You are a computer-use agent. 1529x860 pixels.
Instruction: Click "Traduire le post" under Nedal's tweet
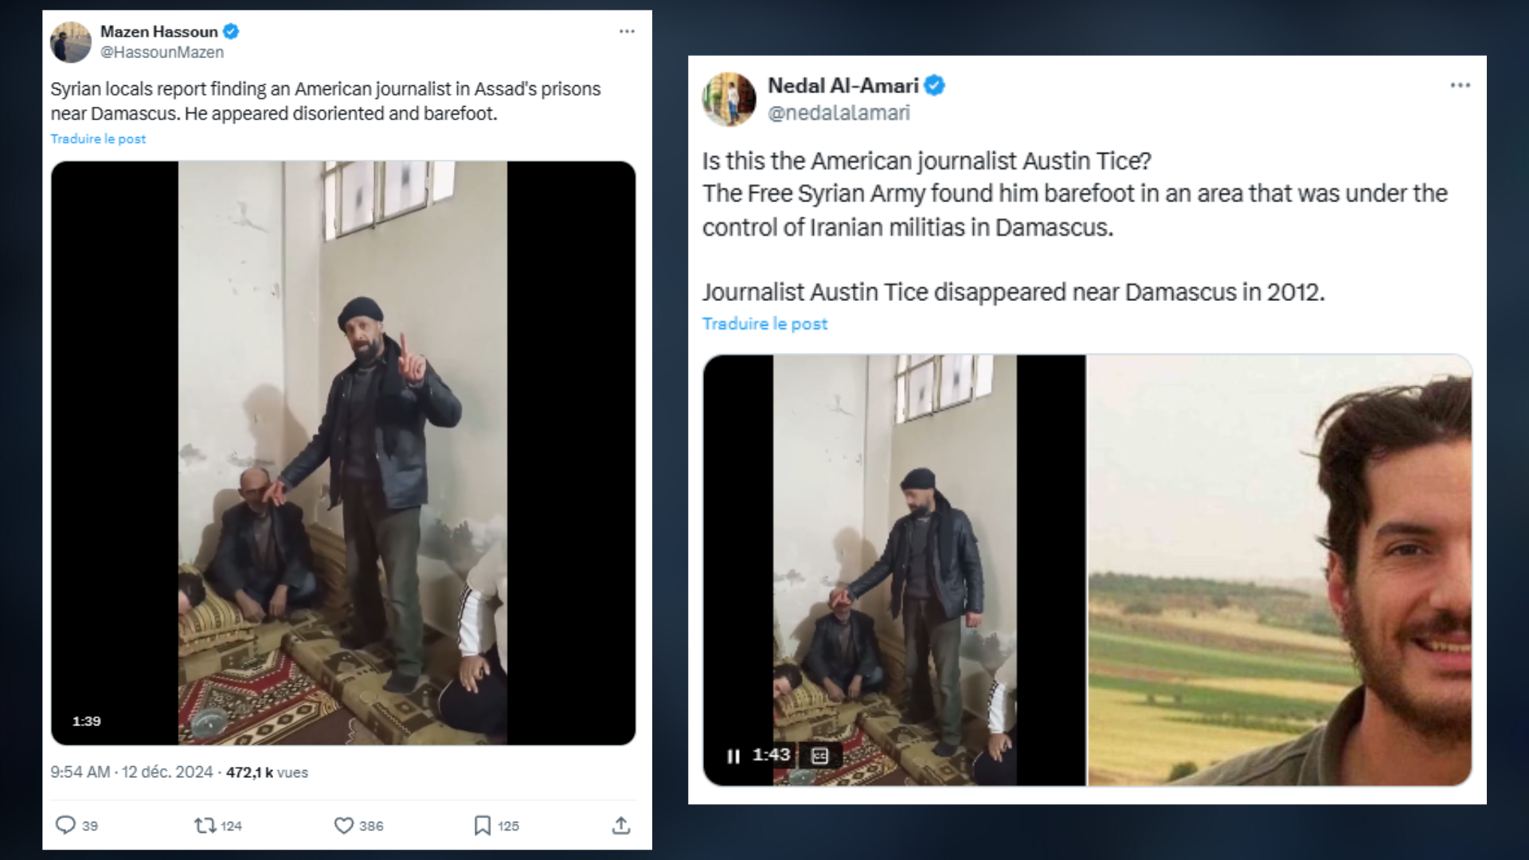click(x=764, y=324)
